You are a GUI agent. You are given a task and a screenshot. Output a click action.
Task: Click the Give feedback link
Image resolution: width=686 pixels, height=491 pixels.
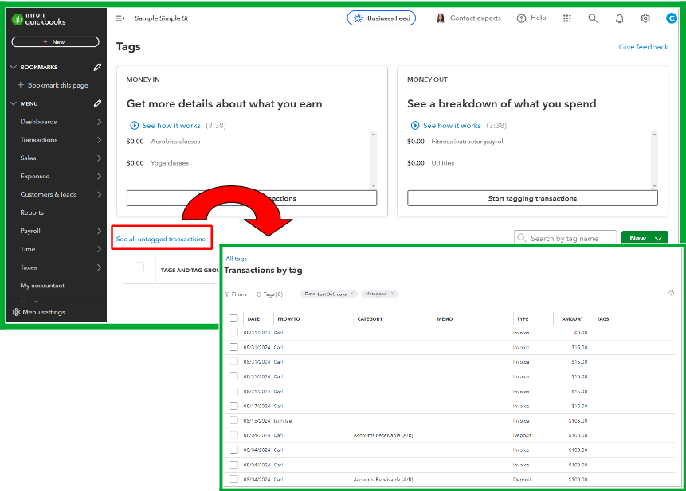tap(643, 47)
